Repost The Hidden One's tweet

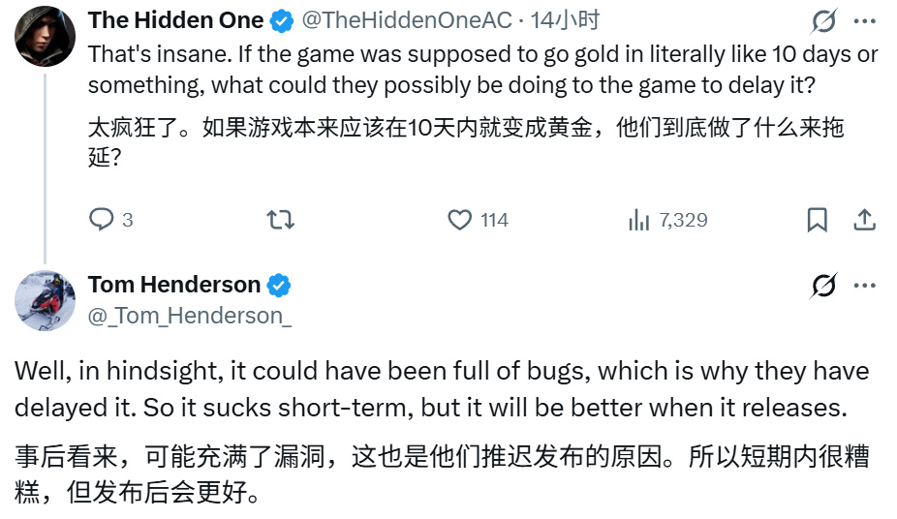coord(280,221)
